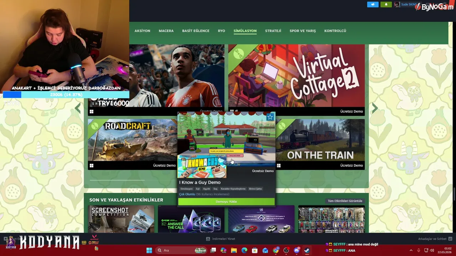Click Ücretsiz Demo label under RoadCraft
Image resolution: width=456 pixels, height=256 pixels.
point(164,165)
